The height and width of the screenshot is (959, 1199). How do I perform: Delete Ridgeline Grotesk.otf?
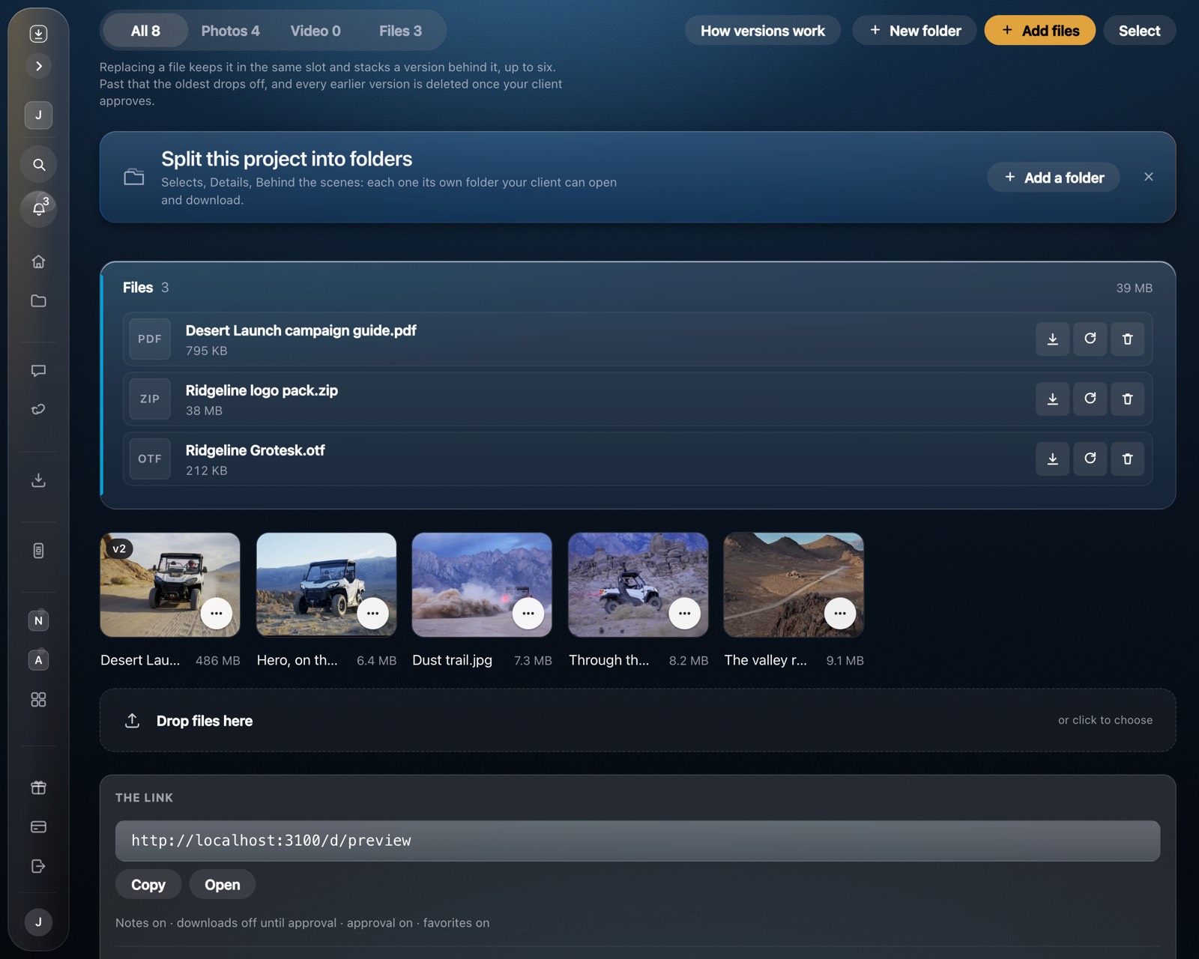(1128, 459)
